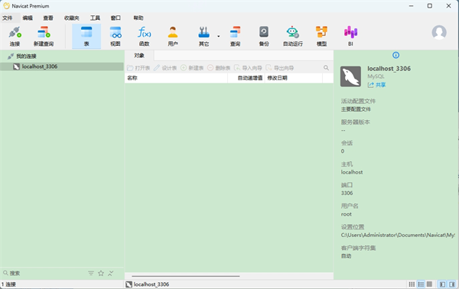Screen dimensions: 459x289
Task: Expand the dropdown arrow next to 其它
Action: (218, 36)
